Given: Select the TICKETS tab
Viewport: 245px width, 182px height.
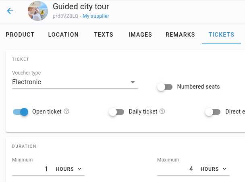Looking at the screenshot, I should click(x=221, y=35).
